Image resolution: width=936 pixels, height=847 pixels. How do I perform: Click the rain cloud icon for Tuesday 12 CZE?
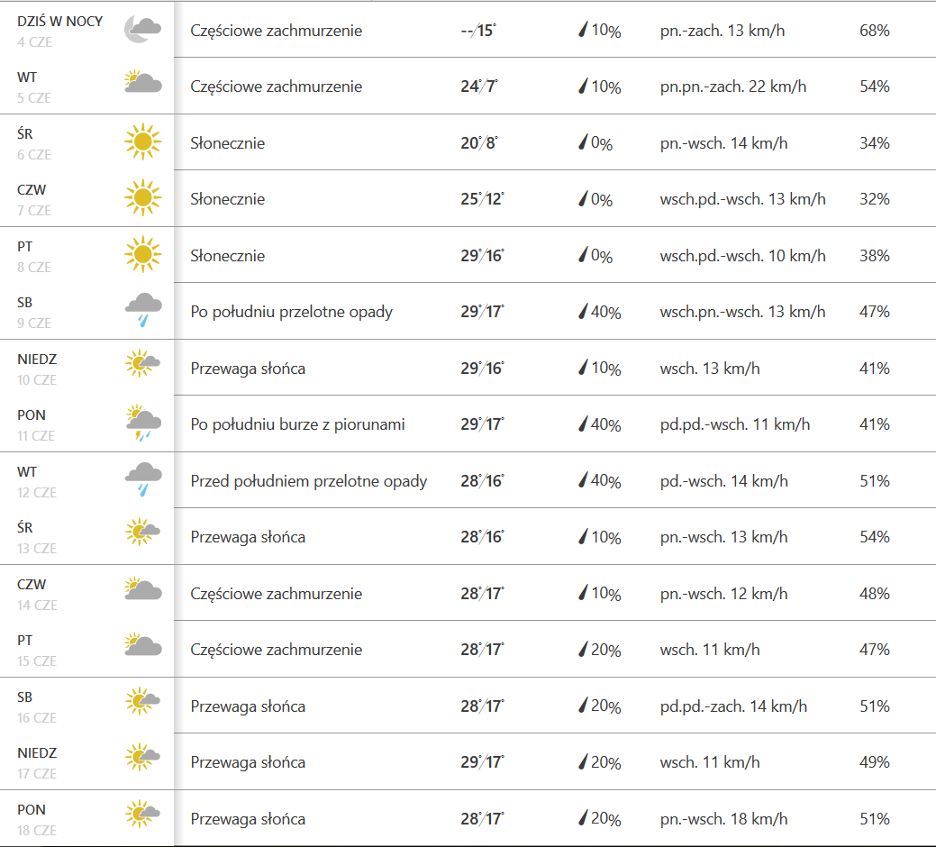coord(142,479)
